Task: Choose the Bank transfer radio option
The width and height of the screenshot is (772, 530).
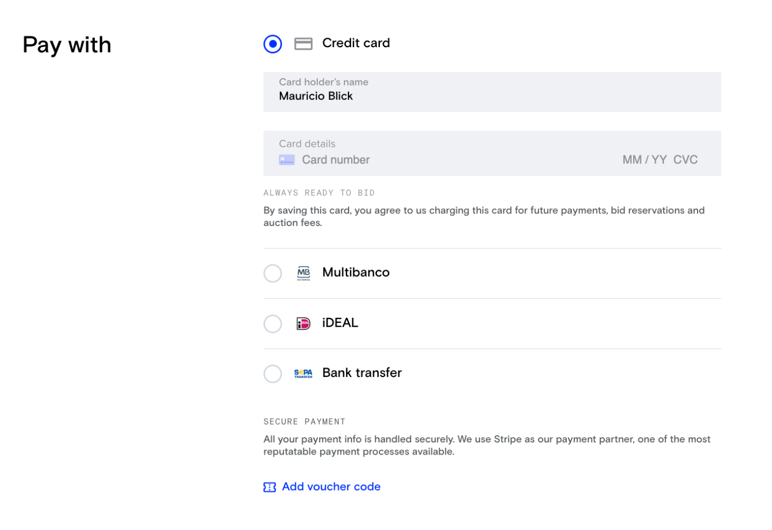Action: pos(273,374)
